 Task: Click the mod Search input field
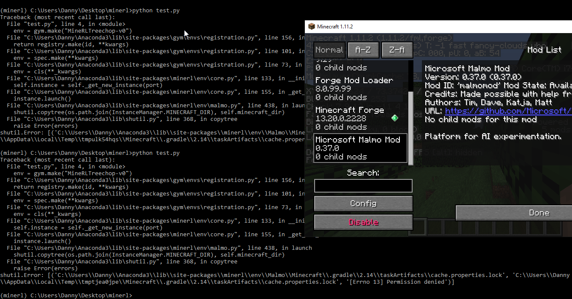coord(363,186)
